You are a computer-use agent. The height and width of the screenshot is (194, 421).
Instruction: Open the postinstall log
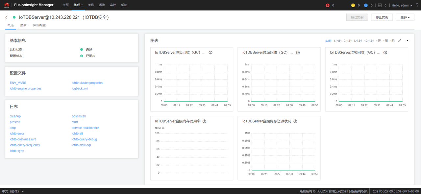[79, 116]
